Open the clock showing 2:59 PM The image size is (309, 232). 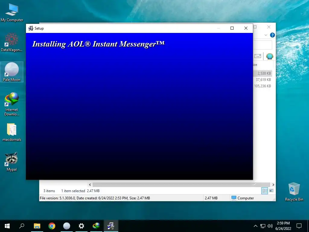pyautogui.click(x=283, y=226)
